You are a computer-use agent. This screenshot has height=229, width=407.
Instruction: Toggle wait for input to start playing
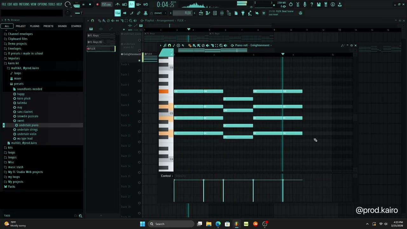[125, 4]
